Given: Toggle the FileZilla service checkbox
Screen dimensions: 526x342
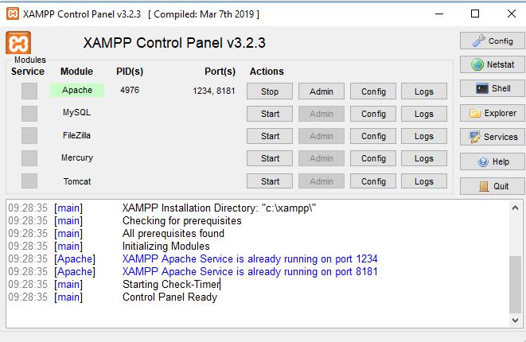Looking at the screenshot, I should coord(29,136).
